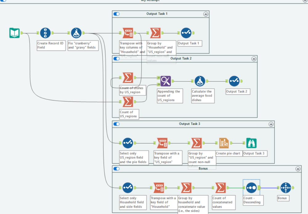This screenshot has width=308, height=214.
Task: Click the output anchor of the Sort tool
Action: coord(259,188)
